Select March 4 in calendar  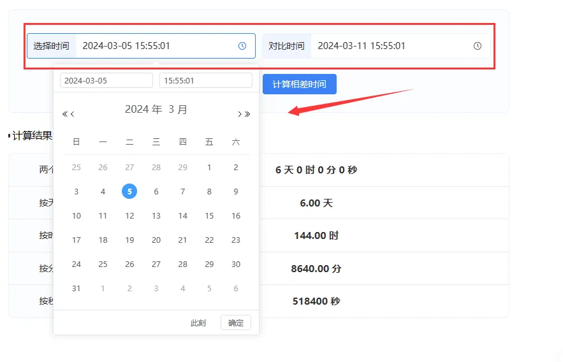tap(103, 192)
